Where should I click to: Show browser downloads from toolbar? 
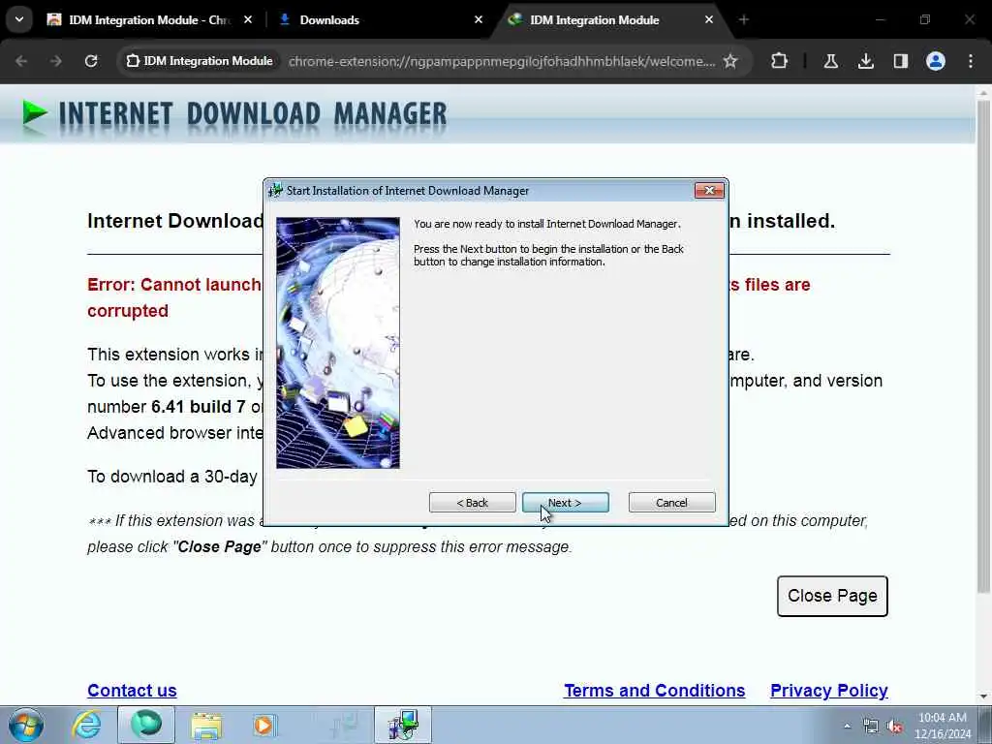point(865,61)
